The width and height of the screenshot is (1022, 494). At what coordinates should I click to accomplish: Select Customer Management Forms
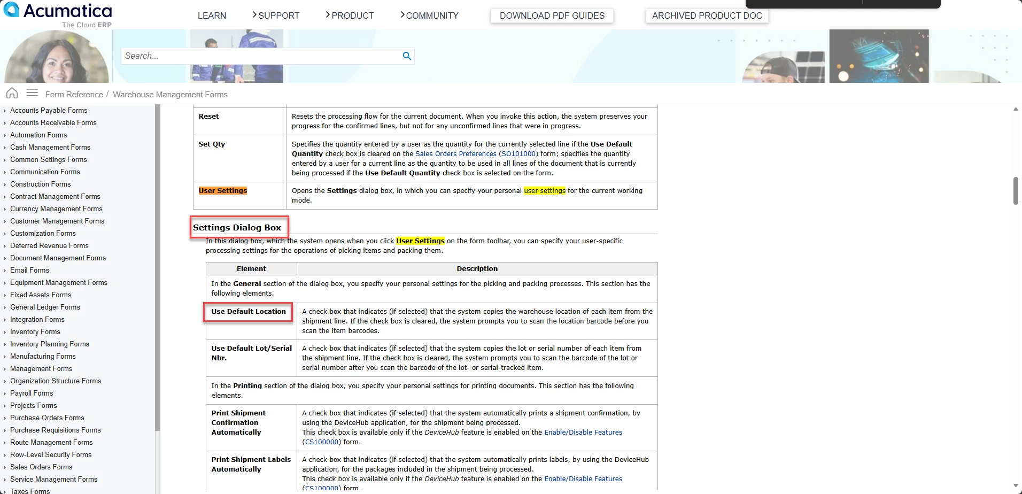click(57, 221)
